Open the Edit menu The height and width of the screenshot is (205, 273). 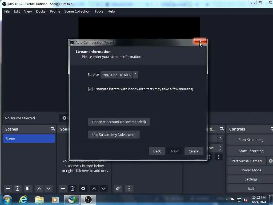coord(17,11)
